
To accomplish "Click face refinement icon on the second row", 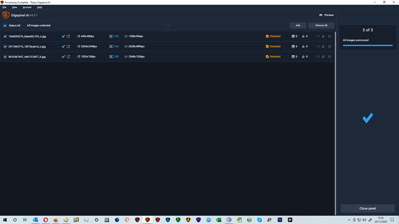I will pyautogui.click(x=323, y=46).
